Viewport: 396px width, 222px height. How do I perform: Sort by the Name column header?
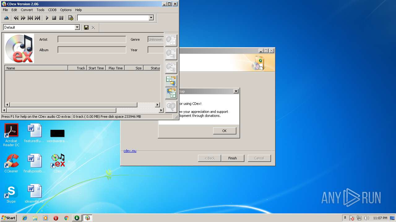(36, 68)
